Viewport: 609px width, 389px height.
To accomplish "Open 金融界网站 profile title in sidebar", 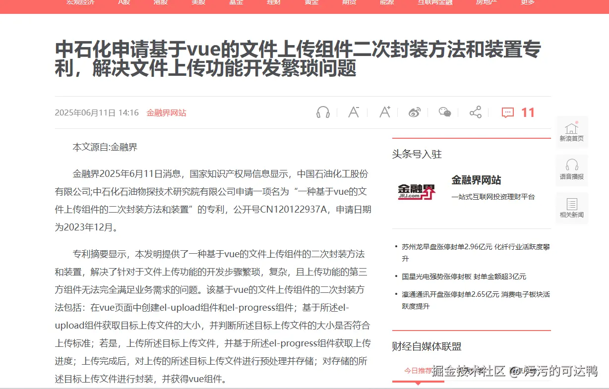I will click(x=476, y=180).
